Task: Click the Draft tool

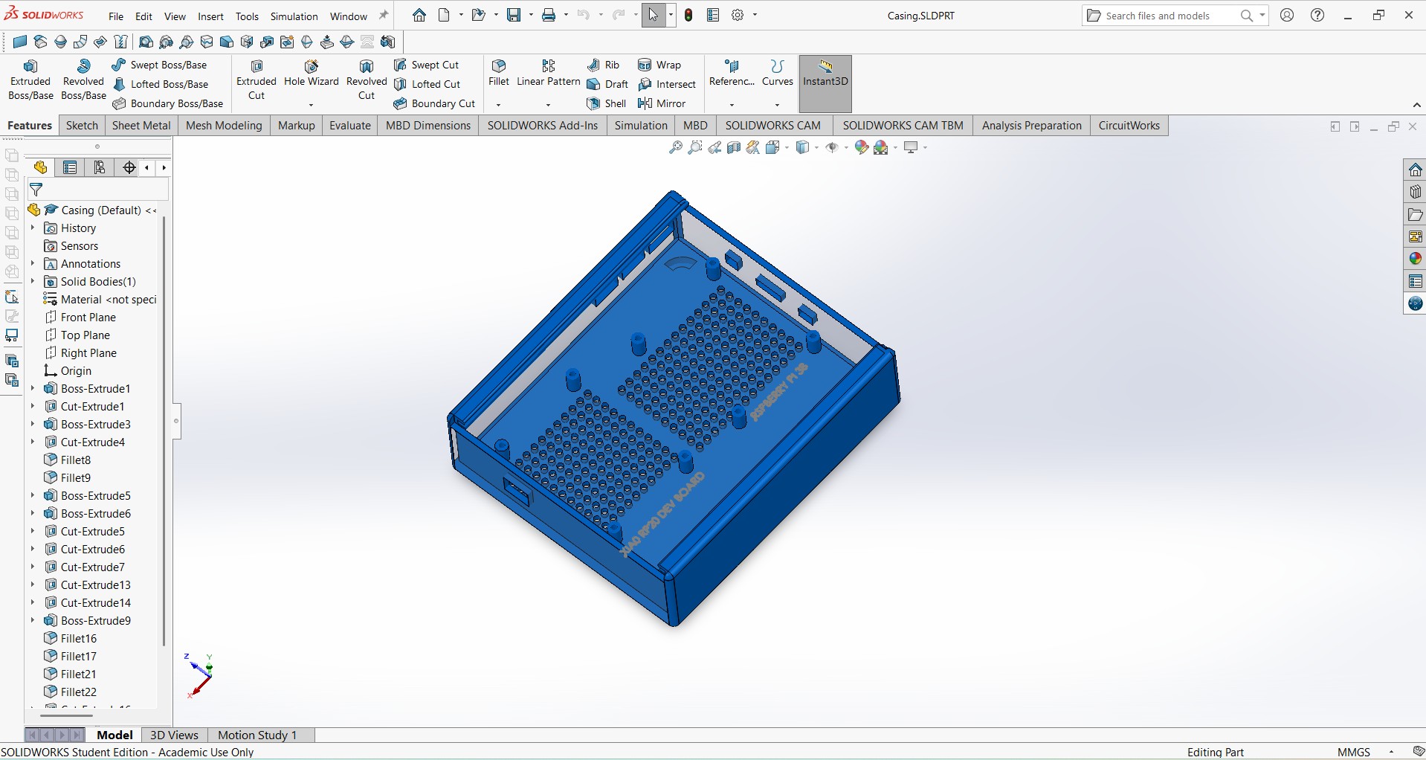Action: (607, 85)
